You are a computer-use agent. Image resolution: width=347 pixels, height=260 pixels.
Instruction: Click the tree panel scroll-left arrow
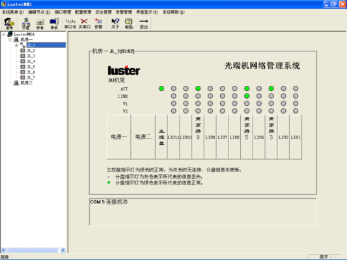[3, 250]
